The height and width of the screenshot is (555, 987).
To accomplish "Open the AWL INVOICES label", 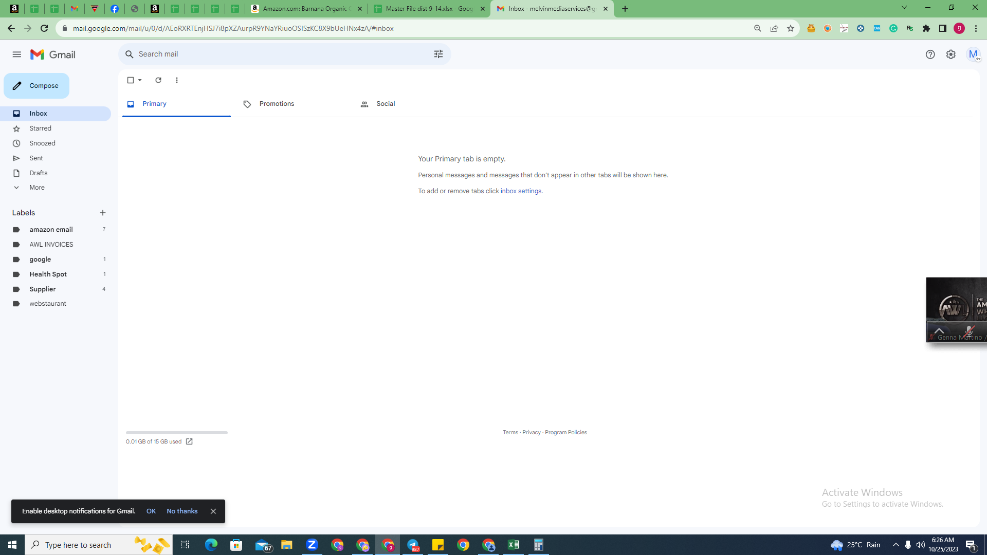I will pyautogui.click(x=56, y=245).
